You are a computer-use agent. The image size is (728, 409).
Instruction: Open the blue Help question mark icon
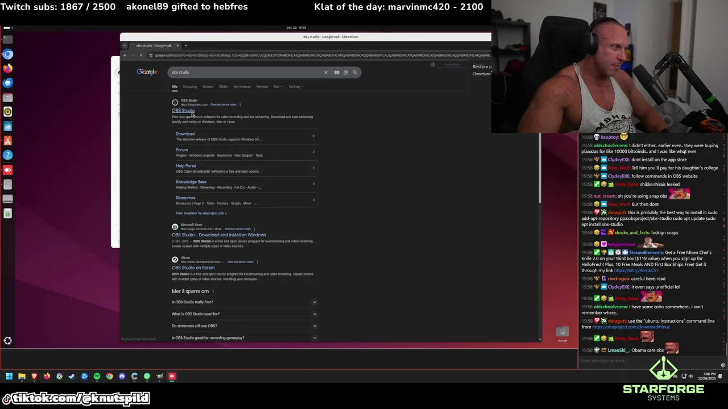[7, 155]
